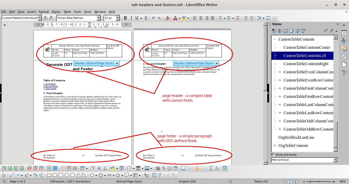Collapse the CustomTableContents style tree
349x184 pixels.
(275, 39)
